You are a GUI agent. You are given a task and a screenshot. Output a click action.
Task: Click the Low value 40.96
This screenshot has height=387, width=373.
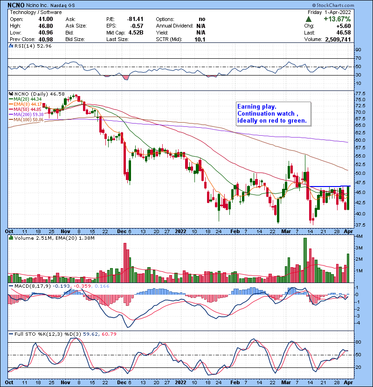(45, 33)
